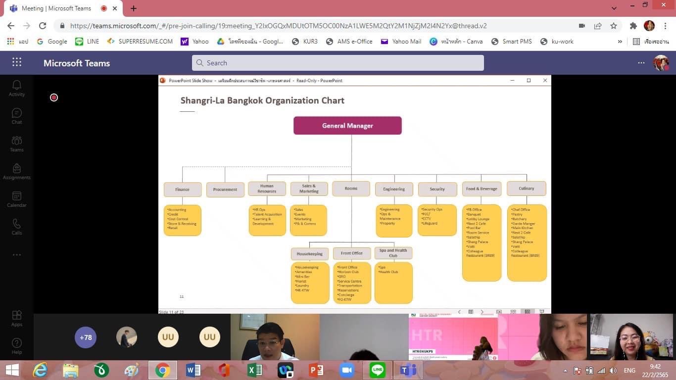
Task: Click the Chrome address bar URL
Action: (x=278, y=26)
